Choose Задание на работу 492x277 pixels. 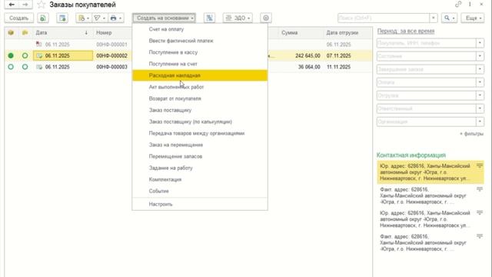pos(200,168)
